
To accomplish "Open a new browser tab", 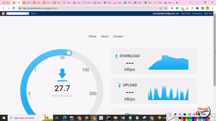I will 177,3.
